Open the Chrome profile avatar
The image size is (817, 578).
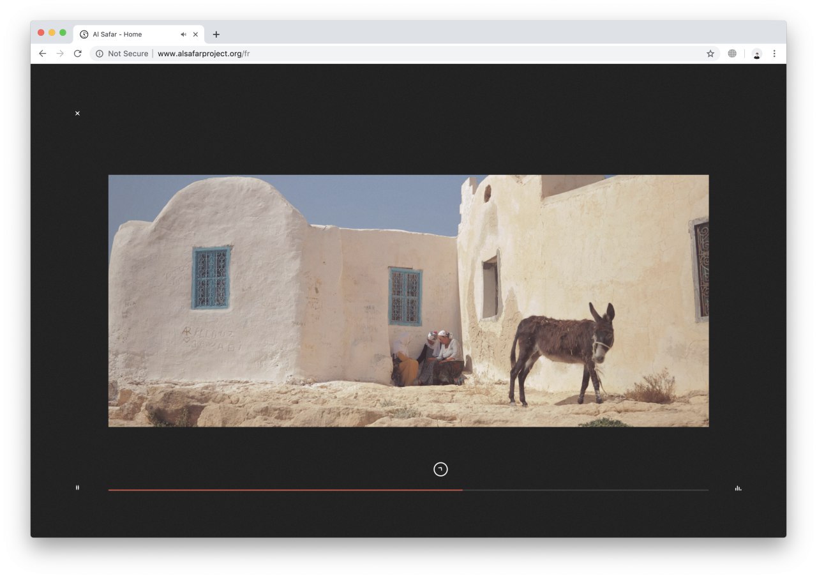pos(757,54)
